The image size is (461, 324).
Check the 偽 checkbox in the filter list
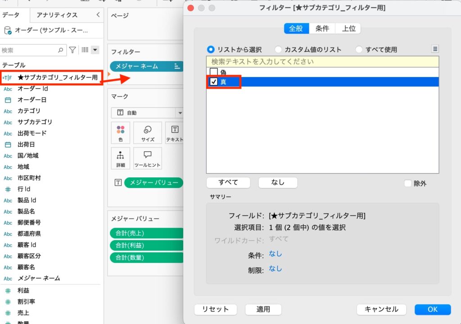(x=214, y=72)
